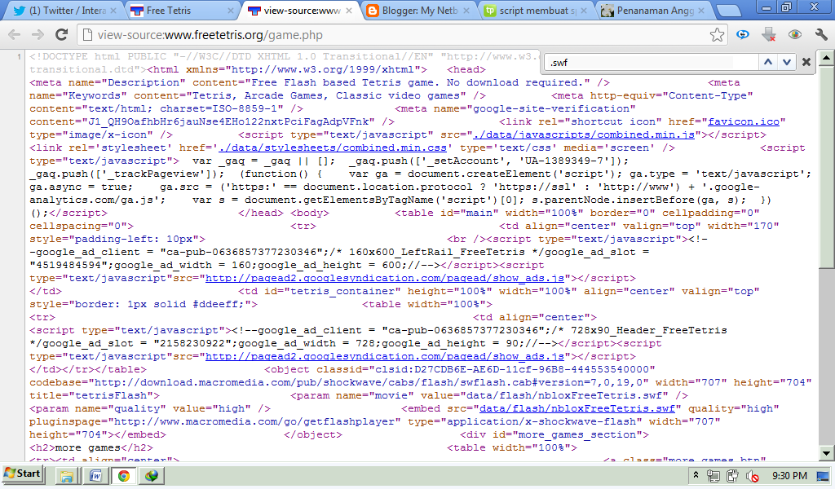This screenshot has width=835, height=489.
Task: Open the combined.min.css stylesheet link
Action: click(x=333, y=148)
